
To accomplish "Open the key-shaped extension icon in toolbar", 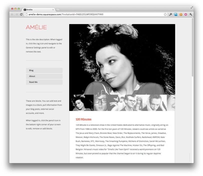I will click(171, 14).
